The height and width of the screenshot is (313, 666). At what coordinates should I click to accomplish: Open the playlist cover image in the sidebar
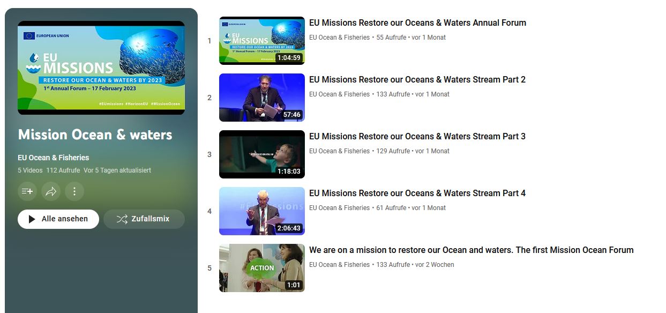tap(101, 68)
